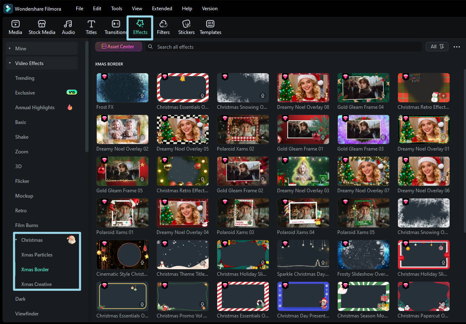The width and height of the screenshot is (466, 324).
Task: Select the Dark category
Action: click(20, 299)
